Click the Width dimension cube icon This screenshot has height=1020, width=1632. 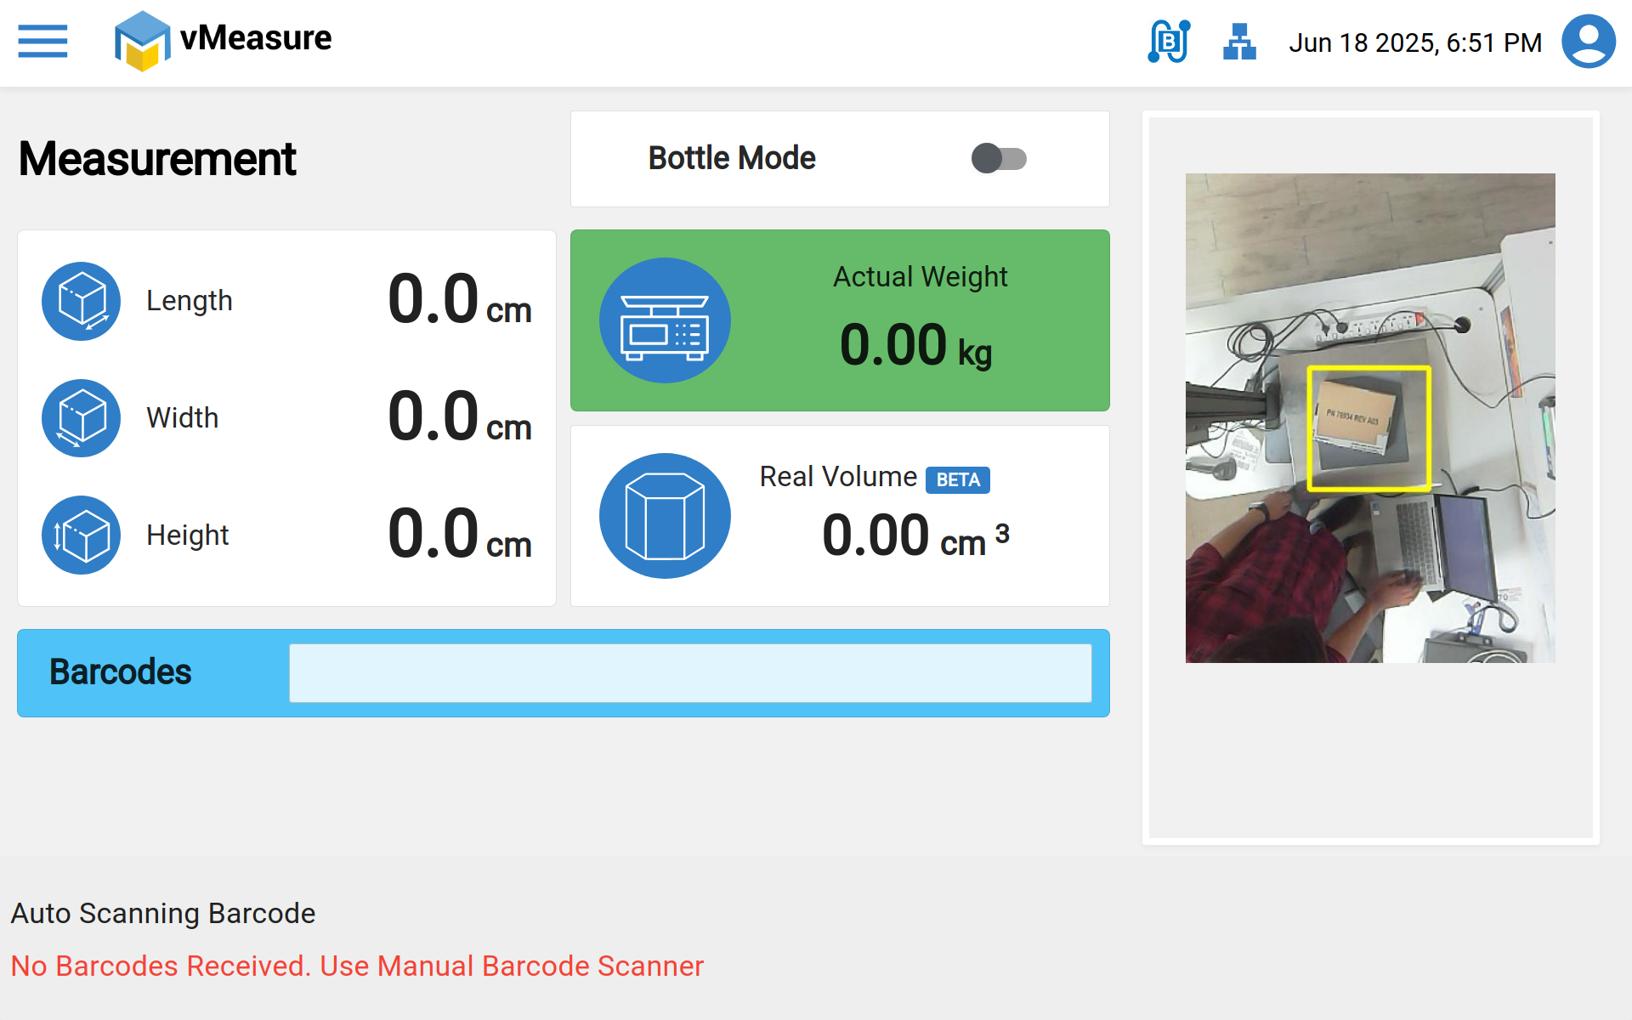pyautogui.click(x=82, y=418)
